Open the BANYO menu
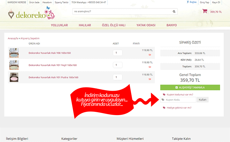The image size is (230, 142). point(172,25)
